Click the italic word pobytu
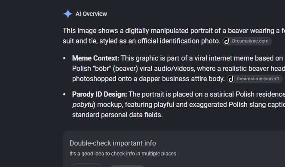Image resolution: width=285 pixels, height=167 pixels. [83, 105]
